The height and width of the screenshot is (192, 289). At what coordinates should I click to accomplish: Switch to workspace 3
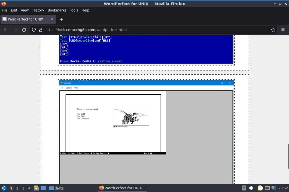pyautogui.click(x=23, y=188)
